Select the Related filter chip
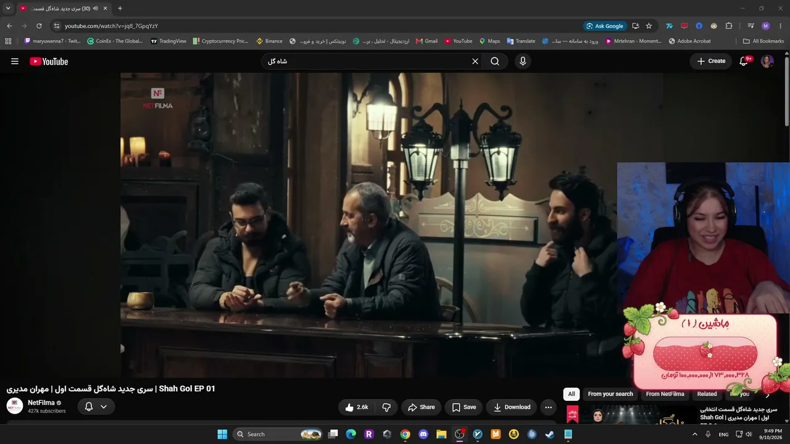790x444 pixels. [707, 394]
